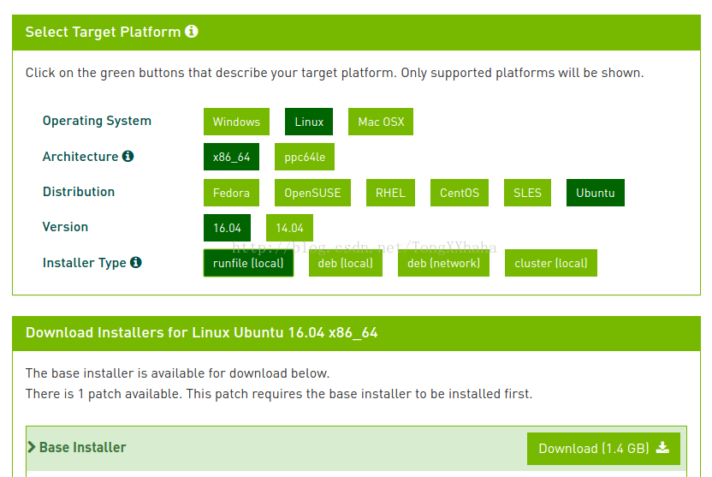Click info icon beside Select Target Platform
This screenshot has width=712, height=477.
192,32
